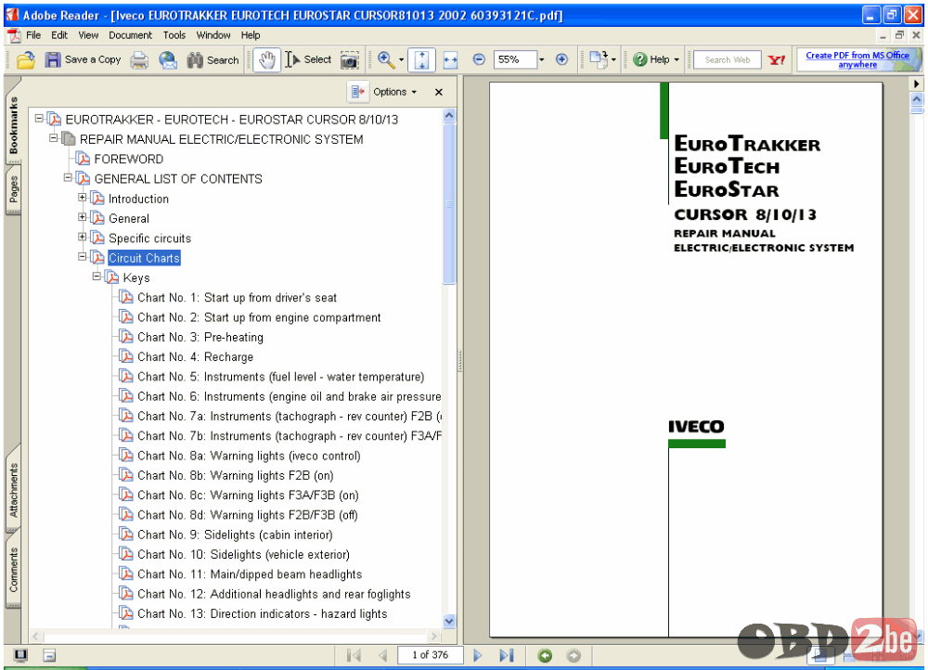Click bookmarks panel scroll down arrow

pos(449,621)
